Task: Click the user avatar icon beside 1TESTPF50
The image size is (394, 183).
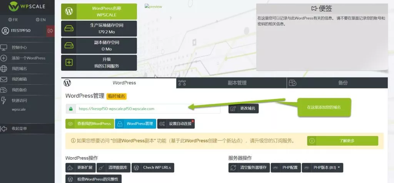Action: click(x=5, y=31)
